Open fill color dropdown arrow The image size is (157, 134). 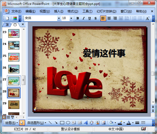(x=115, y=123)
